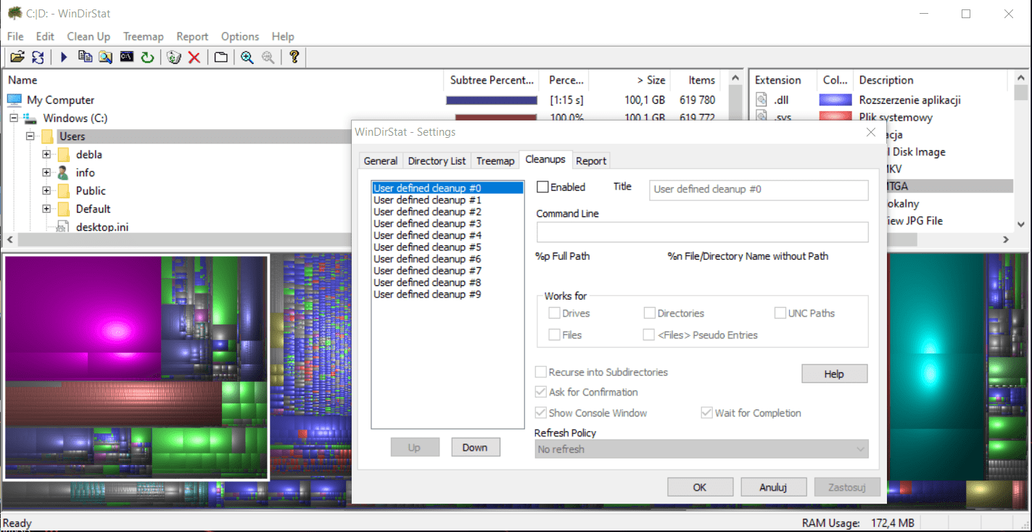1032x532 pixels.
Task: Click the yellow question mark Help icon
Action: coord(294,57)
